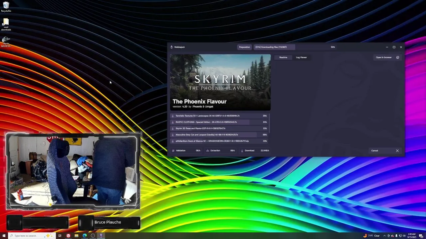The height and width of the screenshot is (239, 426).
Task: Click the Preparation step label
Action: [x=244, y=47]
